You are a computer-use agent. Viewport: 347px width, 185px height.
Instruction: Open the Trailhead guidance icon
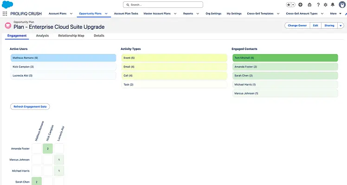click(309, 5)
